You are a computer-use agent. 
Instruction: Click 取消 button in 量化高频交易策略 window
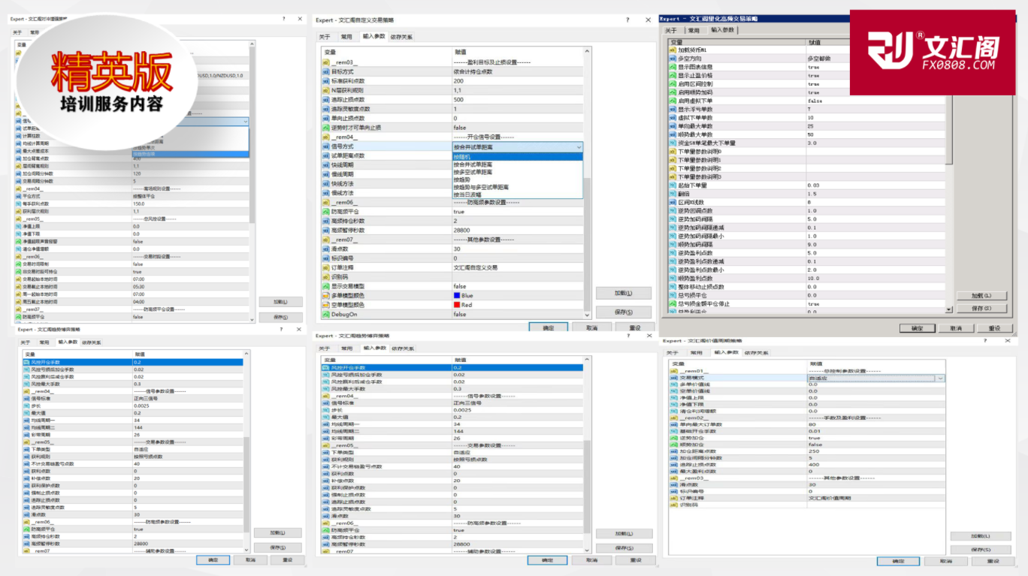[x=955, y=328]
